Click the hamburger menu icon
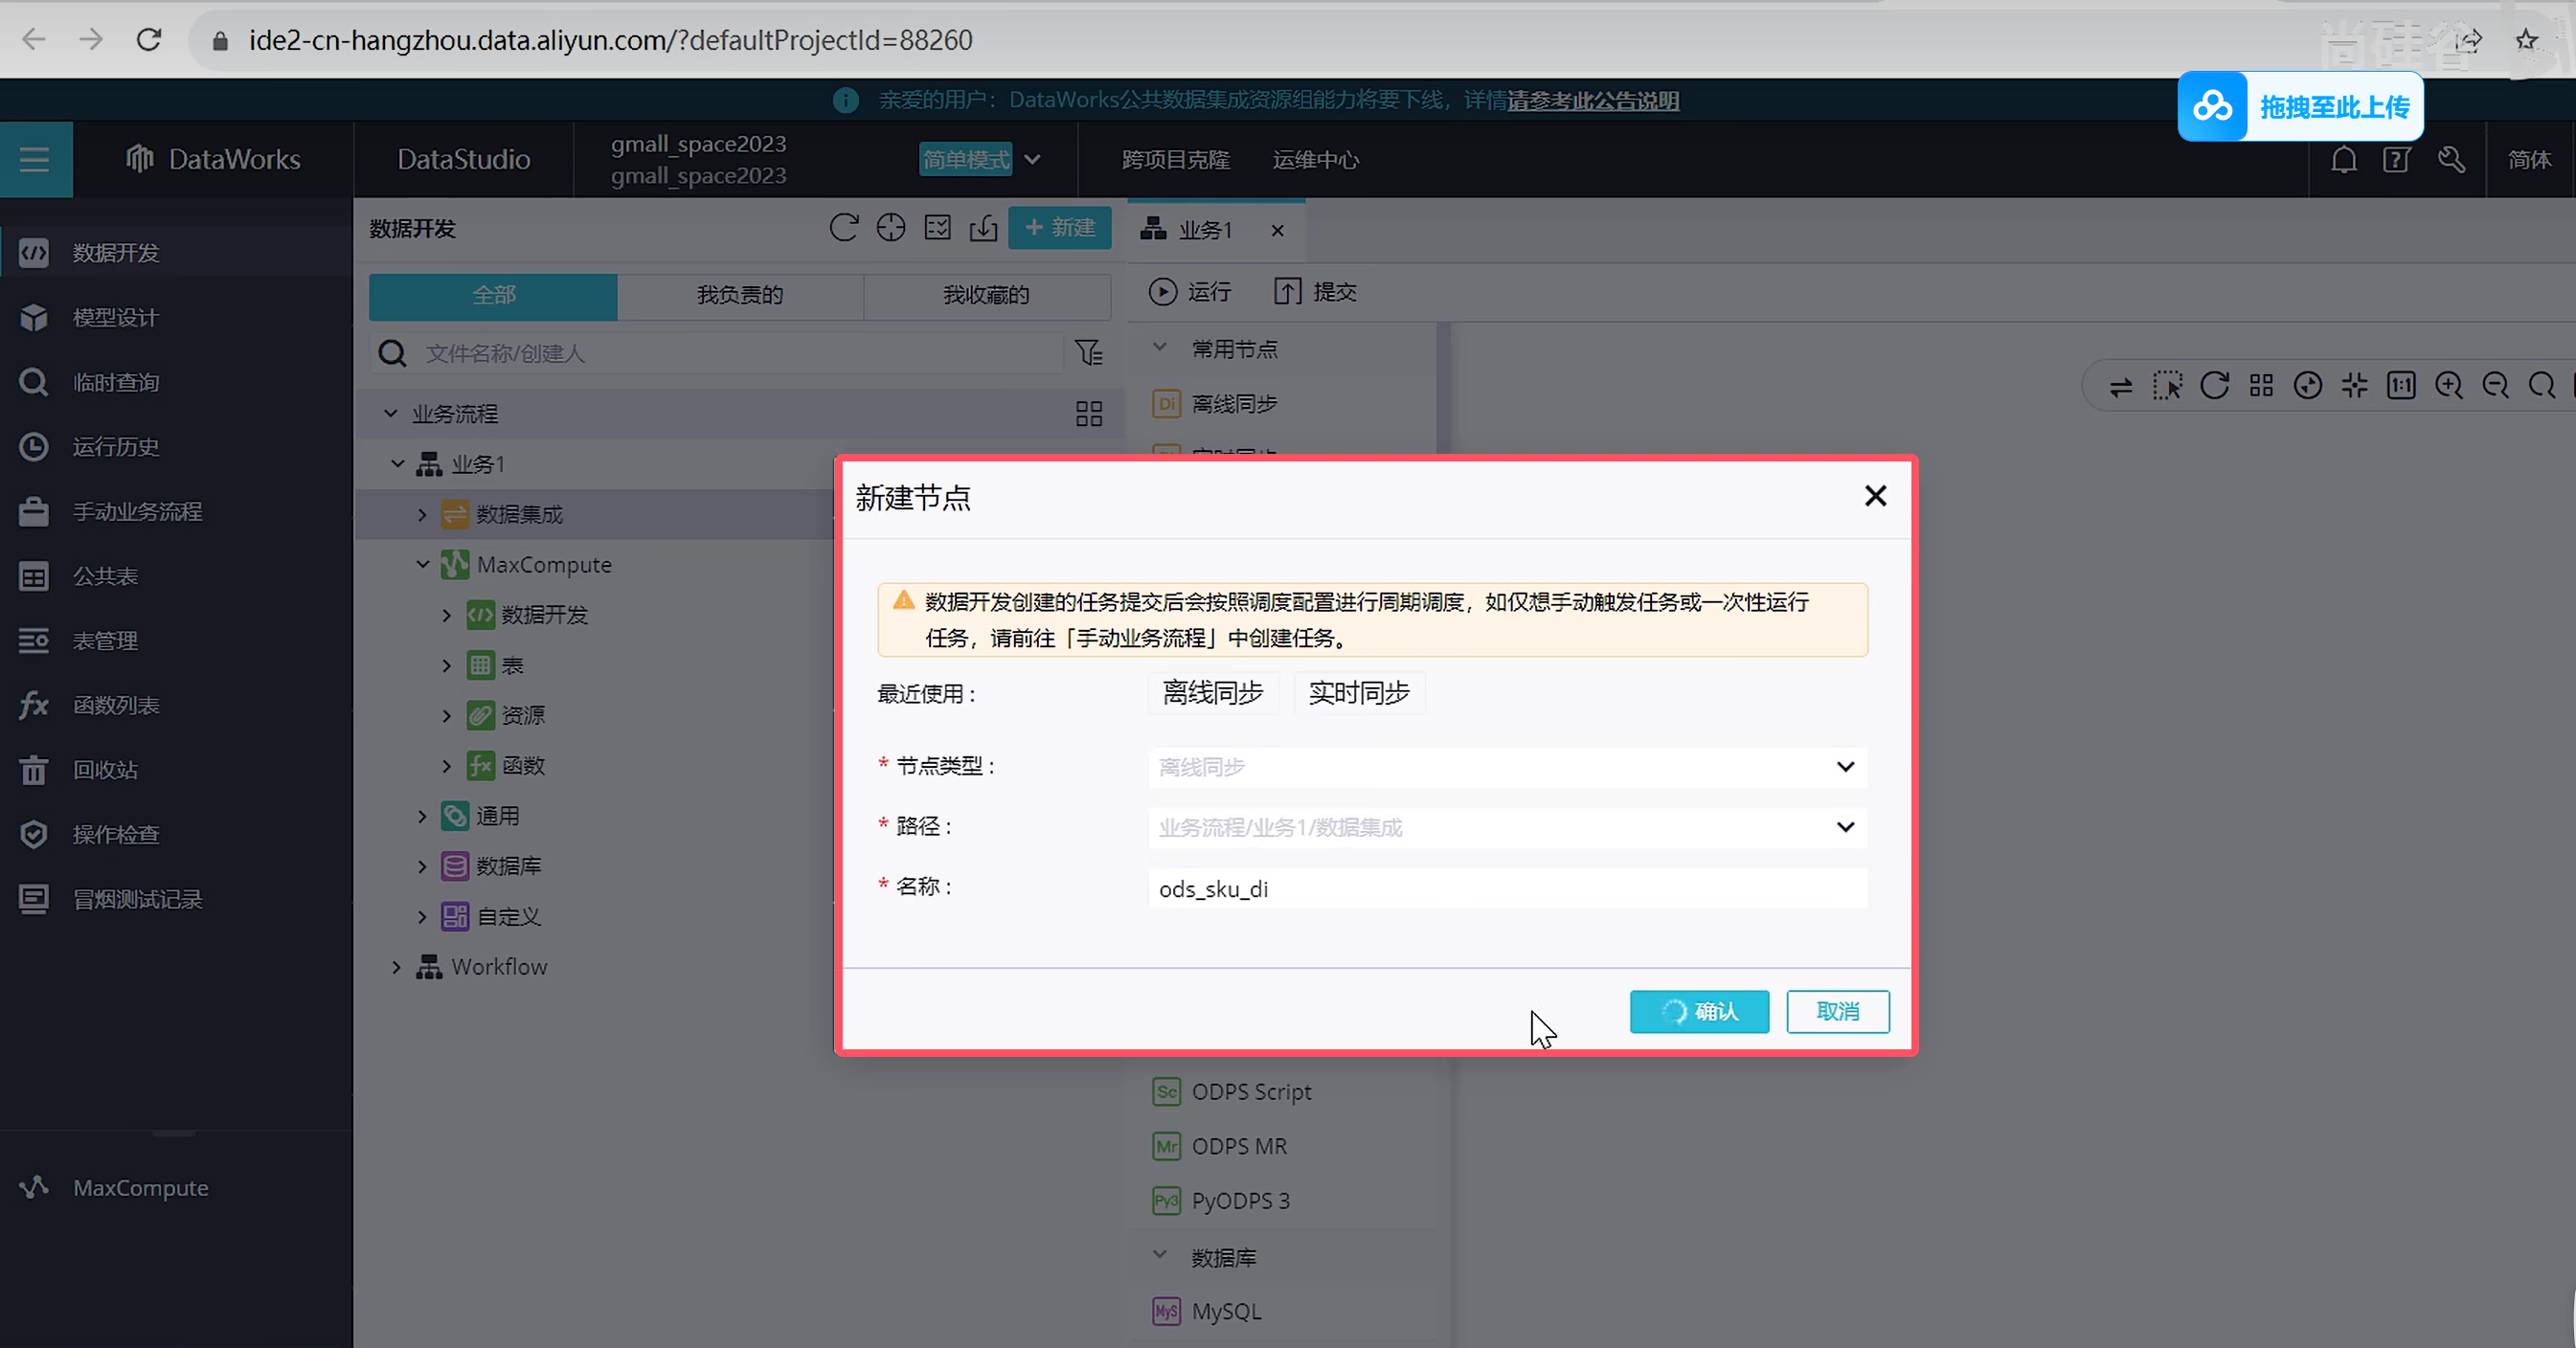This screenshot has height=1348, width=2576. (x=35, y=159)
